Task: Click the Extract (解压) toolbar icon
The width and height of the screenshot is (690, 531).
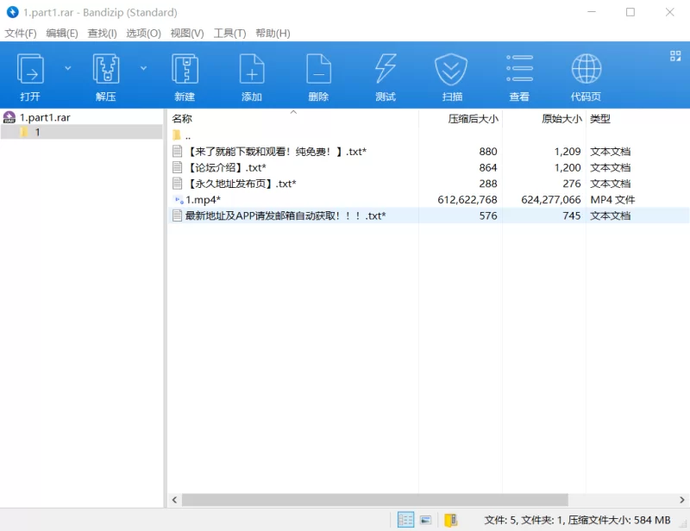Action: (x=105, y=69)
